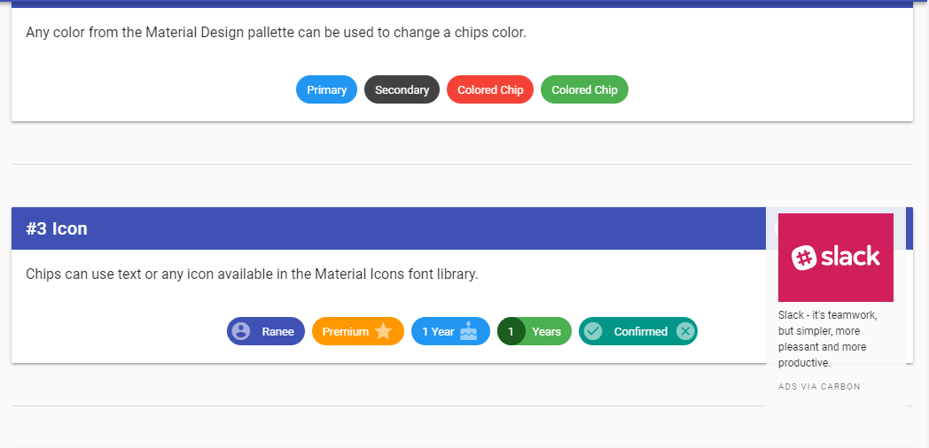Click the account icon in the Ranee chip
This screenshot has width=929, height=448.
(240, 331)
